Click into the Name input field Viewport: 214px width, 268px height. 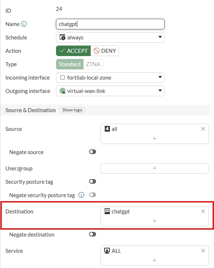click(110, 24)
